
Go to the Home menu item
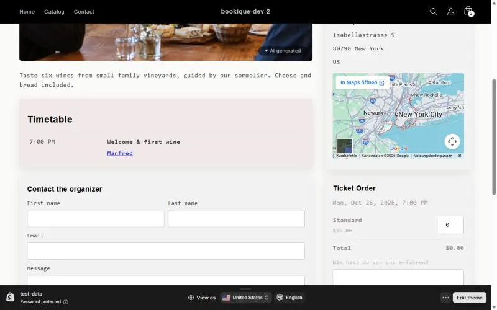click(27, 12)
